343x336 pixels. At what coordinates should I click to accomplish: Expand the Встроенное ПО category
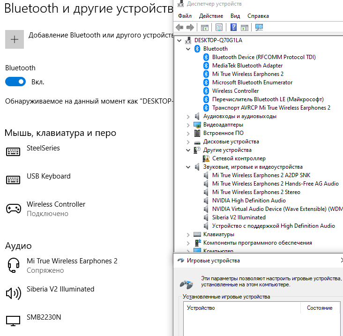(x=188, y=134)
